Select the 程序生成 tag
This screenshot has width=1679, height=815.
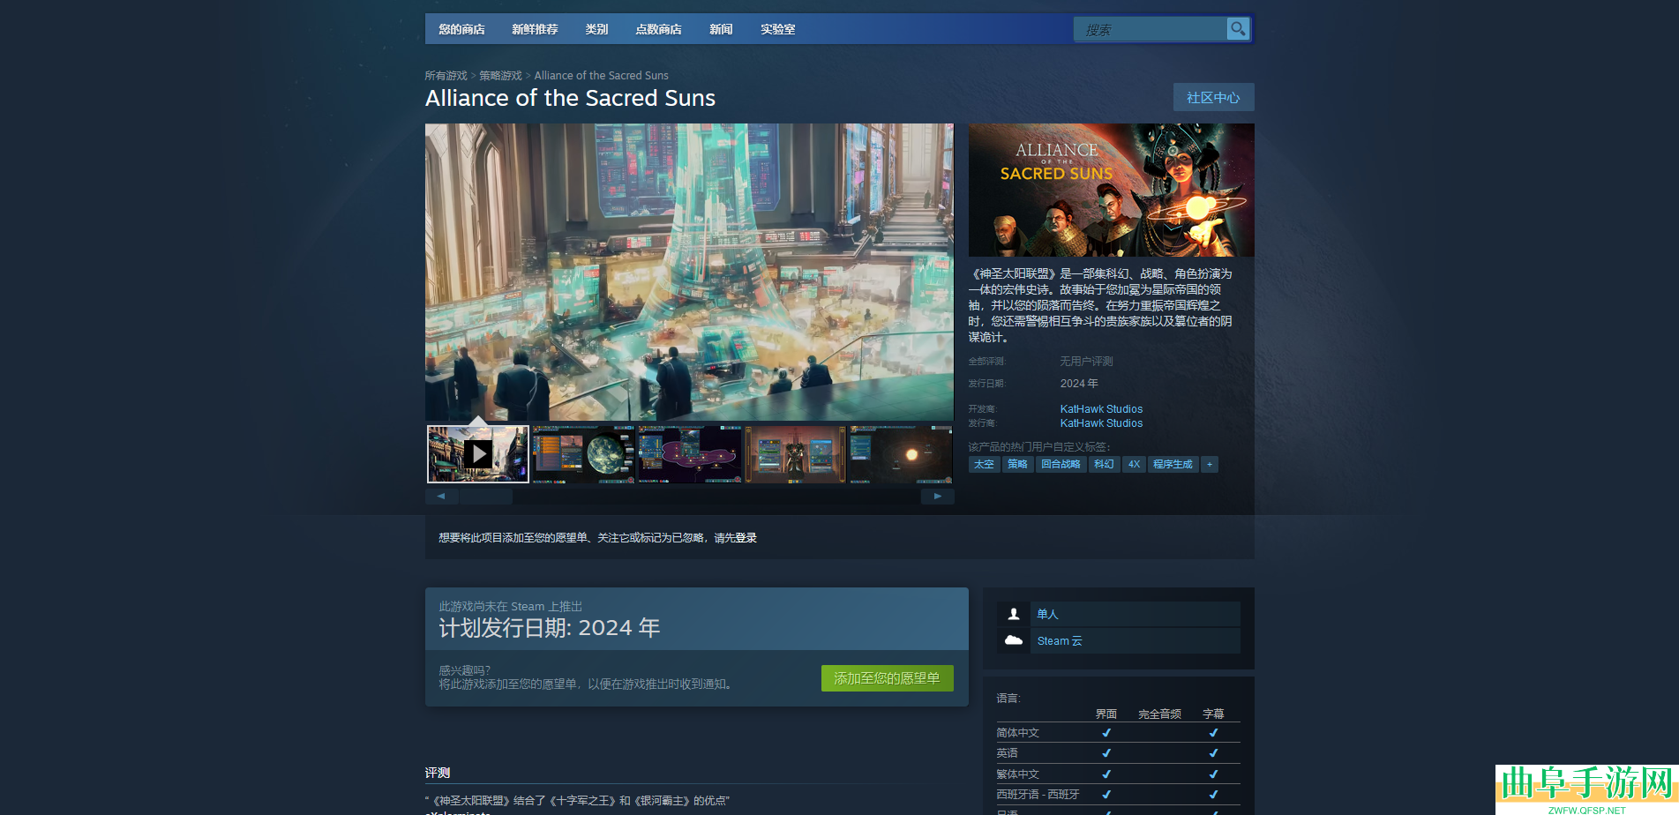coord(1173,464)
